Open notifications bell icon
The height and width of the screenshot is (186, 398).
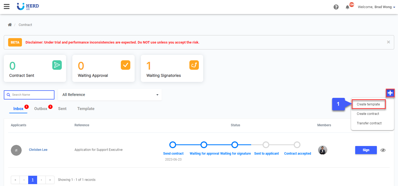click(347, 7)
